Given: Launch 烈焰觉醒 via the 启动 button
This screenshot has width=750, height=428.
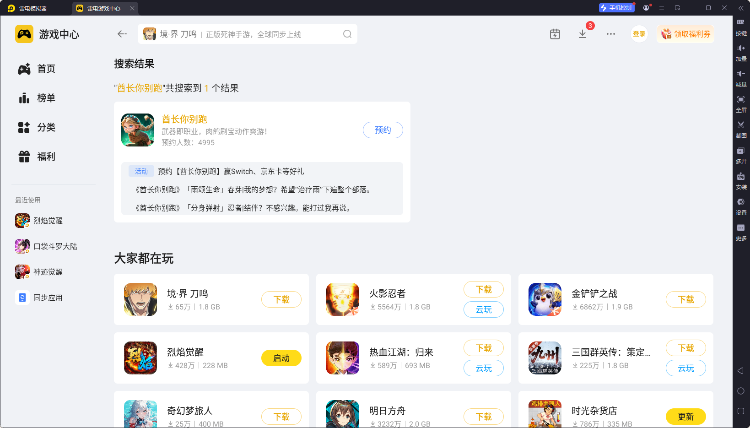Looking at the screenshot, I should [281, 358].
